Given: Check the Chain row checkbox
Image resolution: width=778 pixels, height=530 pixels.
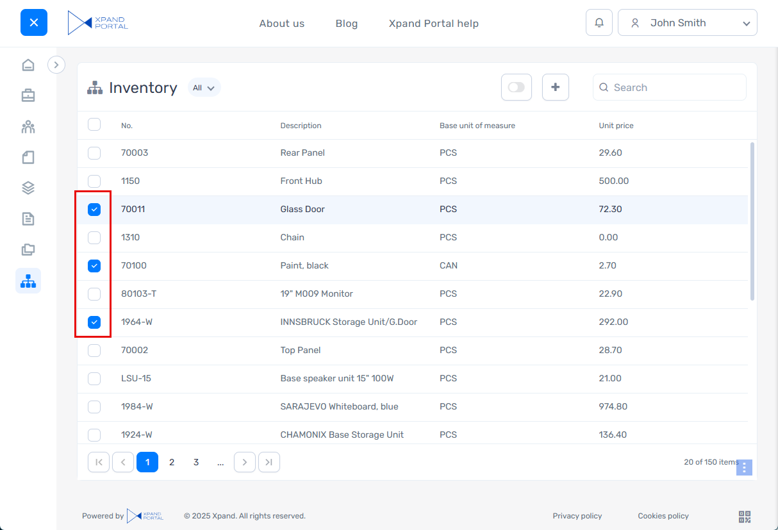Looking at the screenshot, I should point(94,237).
